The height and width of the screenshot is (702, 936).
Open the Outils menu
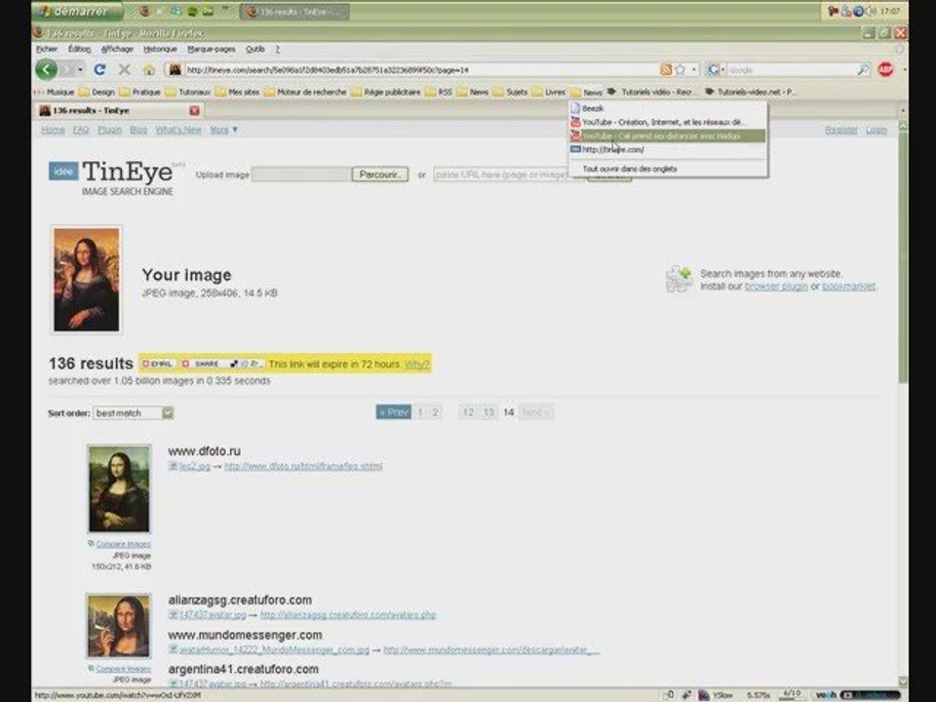(254, 49)
